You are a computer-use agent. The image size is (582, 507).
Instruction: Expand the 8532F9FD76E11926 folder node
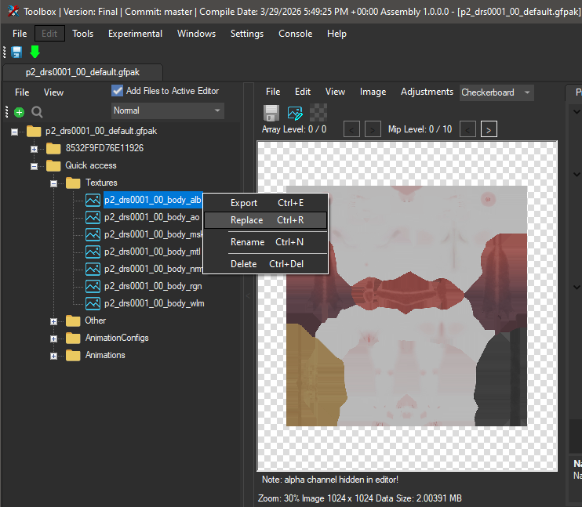35,149
